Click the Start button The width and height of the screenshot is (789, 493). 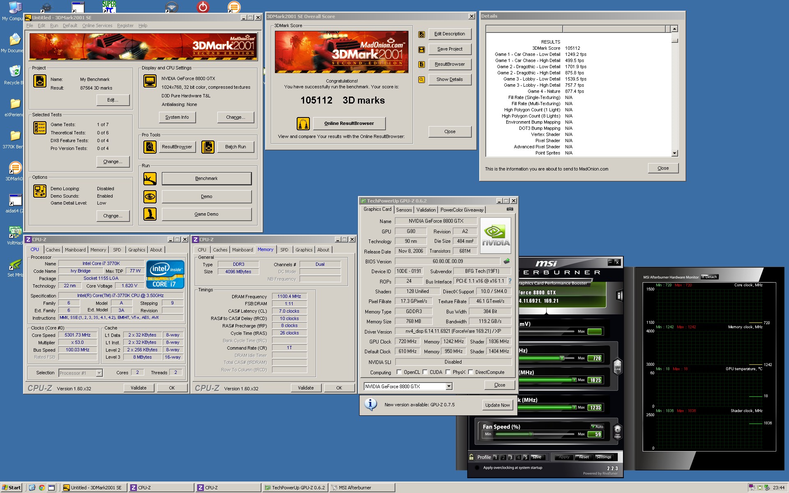click(11, 488)
